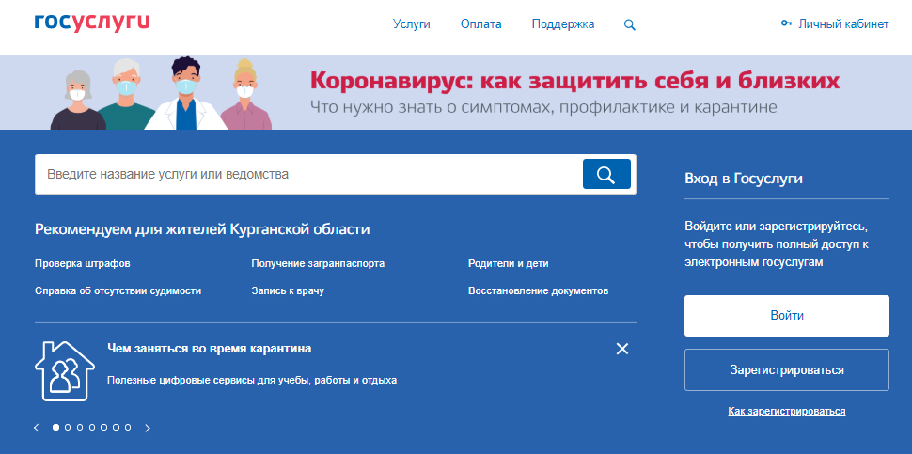
Task: Select the third carousel dot
Action: [x=80, y=428]
